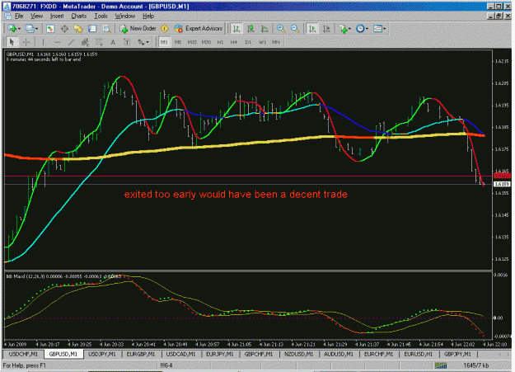
Task: Switch chart to Bar Chart mode
Action: point(236,29)
